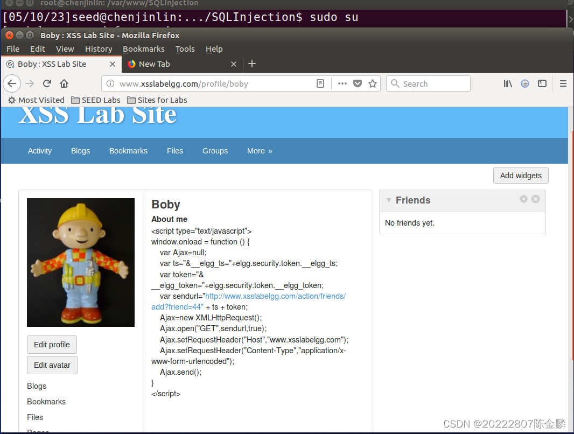Switch to the New Tab tab
The image size is (574, 434).
(182, 64)
